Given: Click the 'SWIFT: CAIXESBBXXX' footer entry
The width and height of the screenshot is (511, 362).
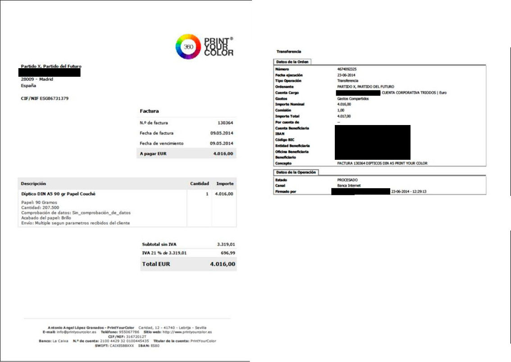Looking at the screenshot, I should (x=114, y=346).
